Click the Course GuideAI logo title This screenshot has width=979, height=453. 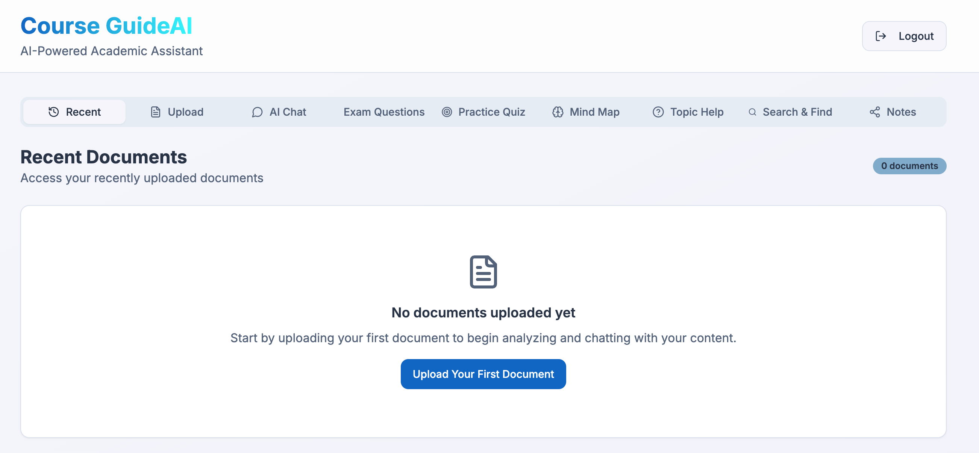coord(106,26)
